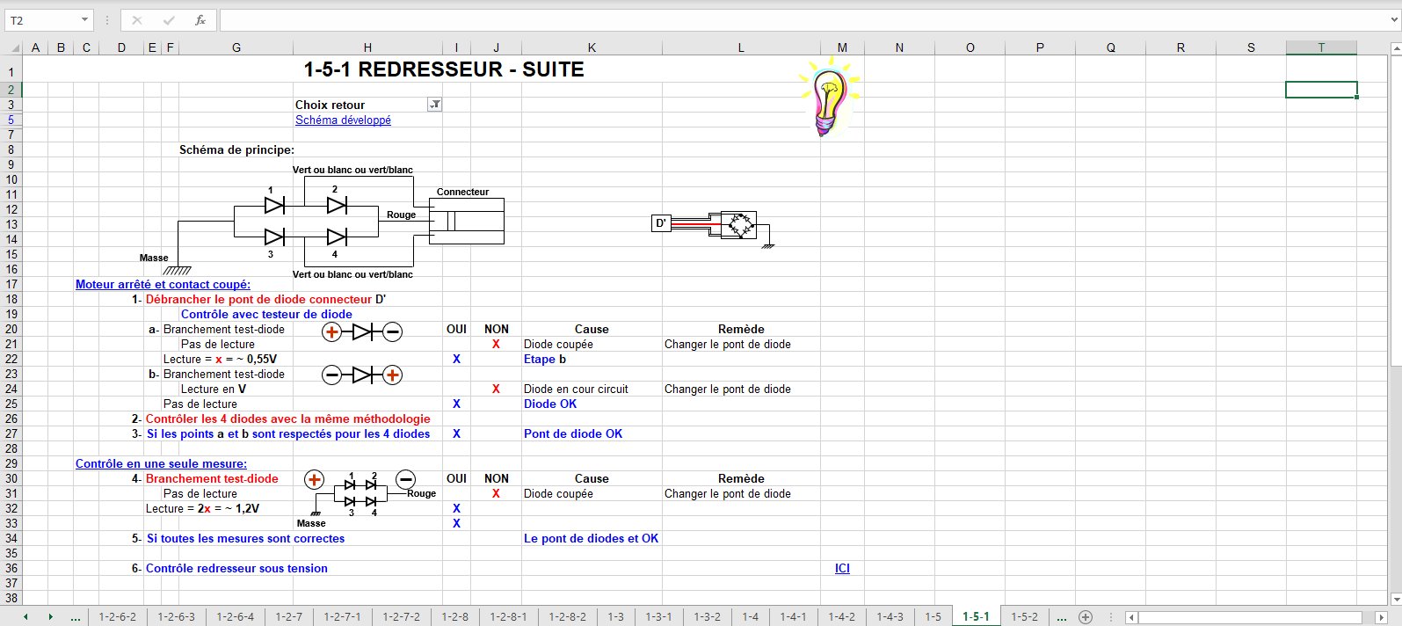The image size is (1402, 626).
Task: Go to the 1-2-6-2 sheet tab
Action: click(x=117, y=617)
